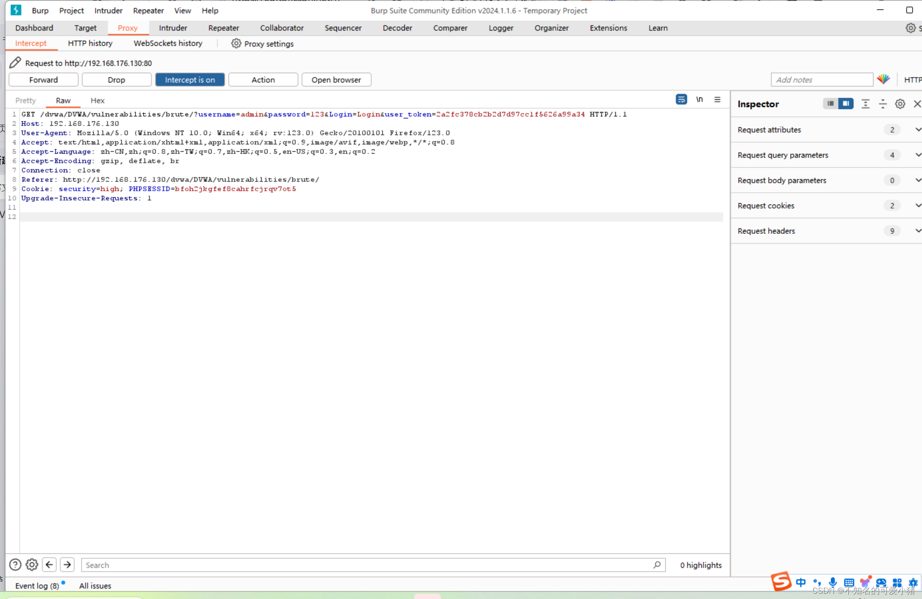
Task: Open the Burp menu
Action: point(40,10)
